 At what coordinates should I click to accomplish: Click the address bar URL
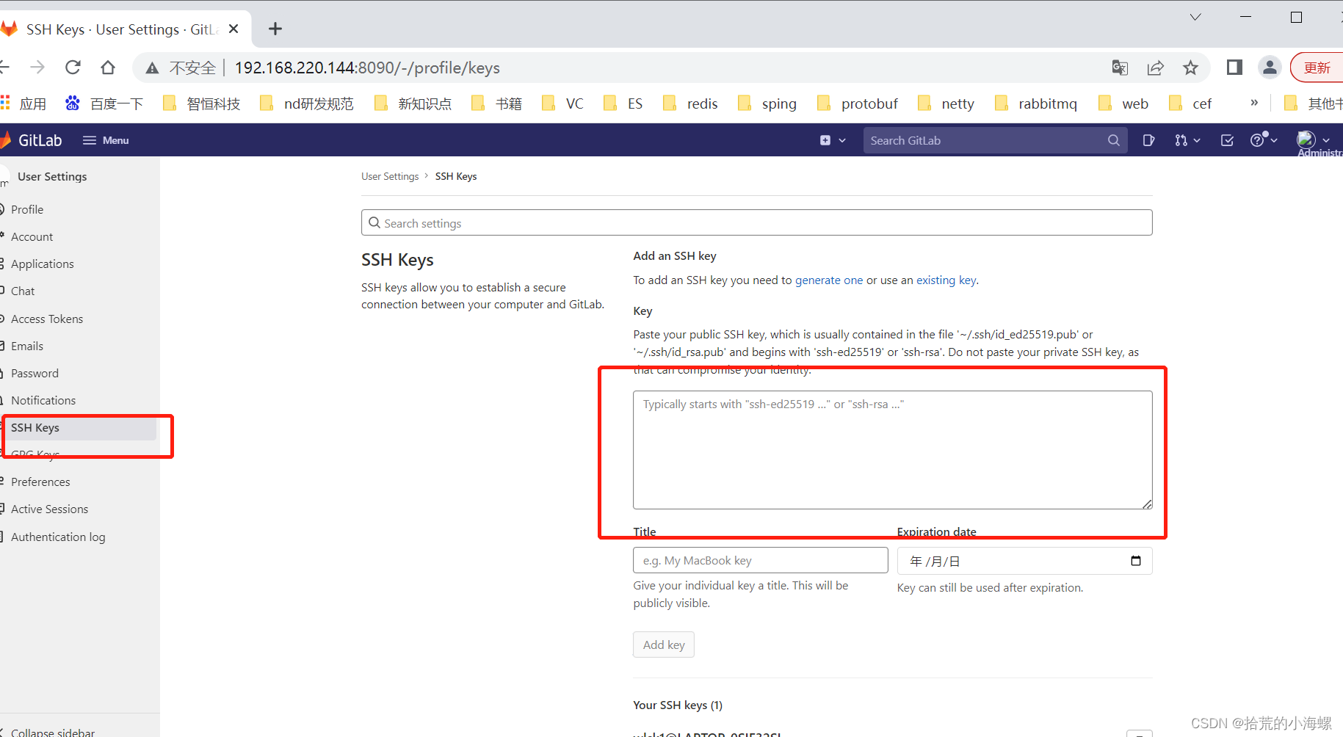pos(367,68)
